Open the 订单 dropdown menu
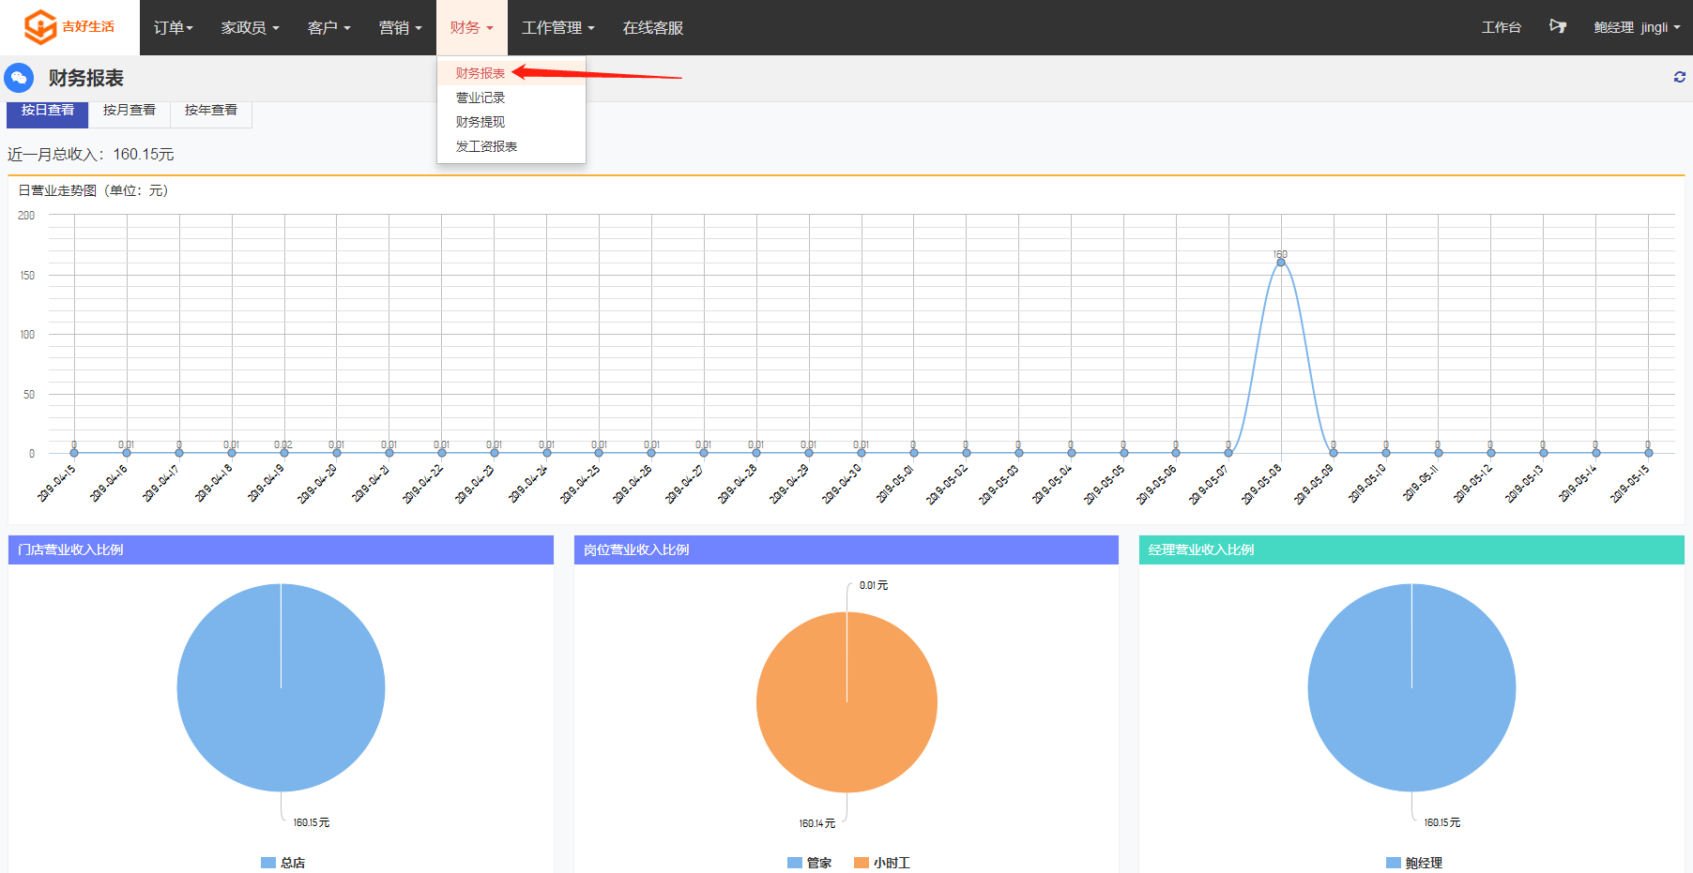The image size is (1693, 873). (173, 28)
